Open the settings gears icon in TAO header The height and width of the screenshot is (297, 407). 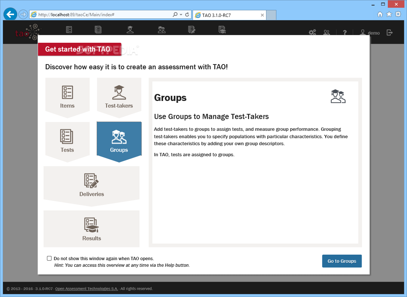(312, 32)
